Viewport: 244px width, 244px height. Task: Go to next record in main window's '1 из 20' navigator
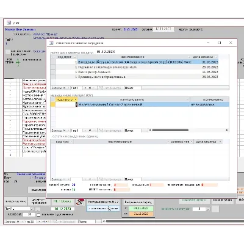tap(40, 221)
